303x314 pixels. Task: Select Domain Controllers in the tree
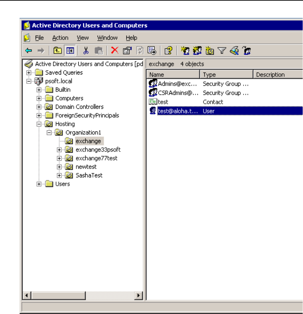point(80,107)
